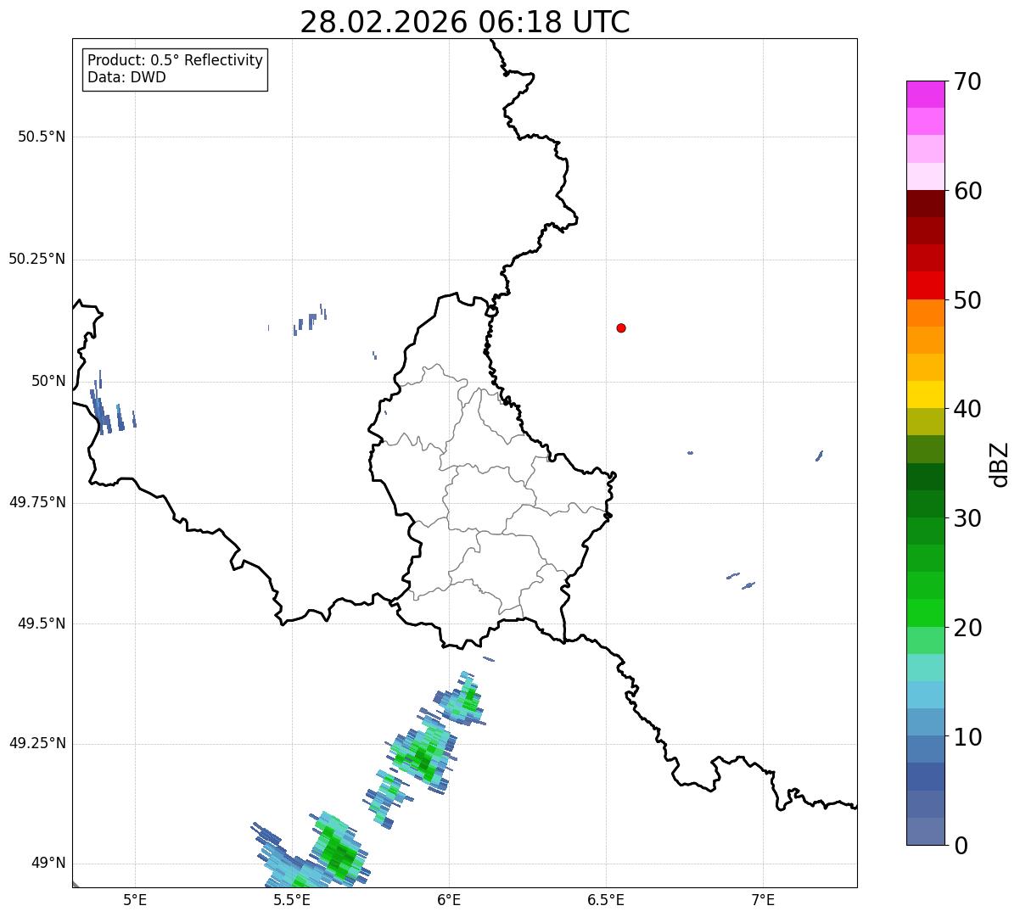Click the bright green colorbar swatch above 20

pos(925,613)
